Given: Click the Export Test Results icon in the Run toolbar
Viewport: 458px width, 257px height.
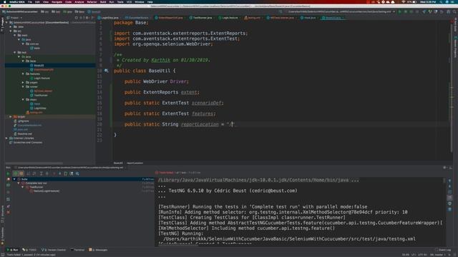Looking at the screenshot, I should [65, 173].
